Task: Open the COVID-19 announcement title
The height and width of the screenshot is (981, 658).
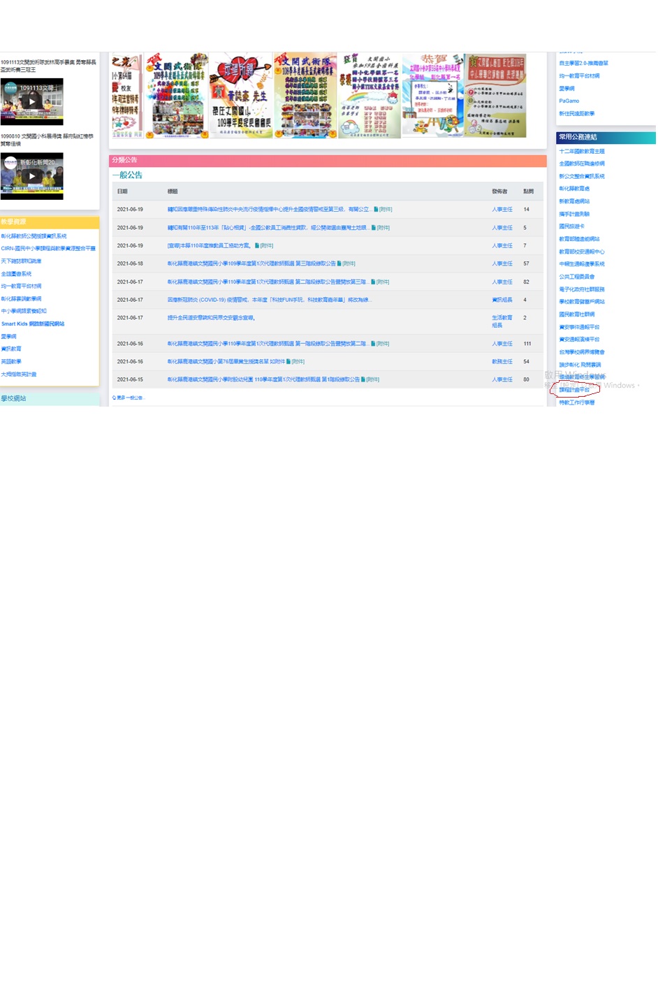Action: coord(270,300)
